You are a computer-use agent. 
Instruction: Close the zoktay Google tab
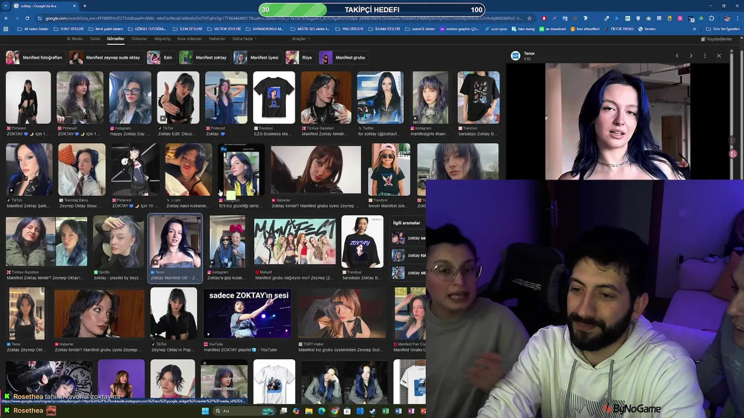pos(74,6)
